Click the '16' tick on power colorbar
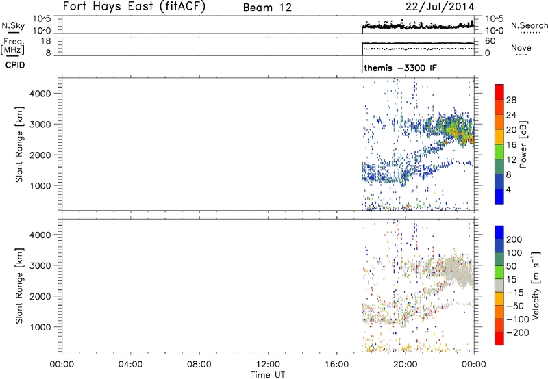 [511, 145]
